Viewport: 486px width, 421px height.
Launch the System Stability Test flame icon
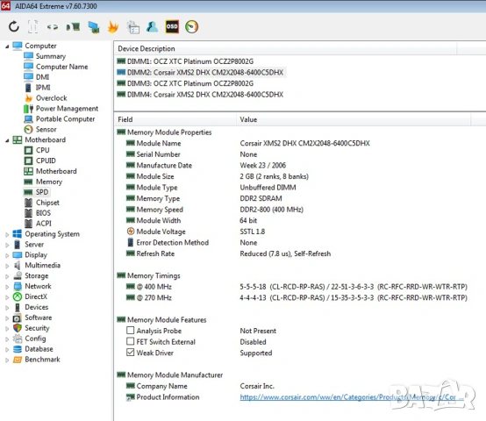(x=113, y=26)
